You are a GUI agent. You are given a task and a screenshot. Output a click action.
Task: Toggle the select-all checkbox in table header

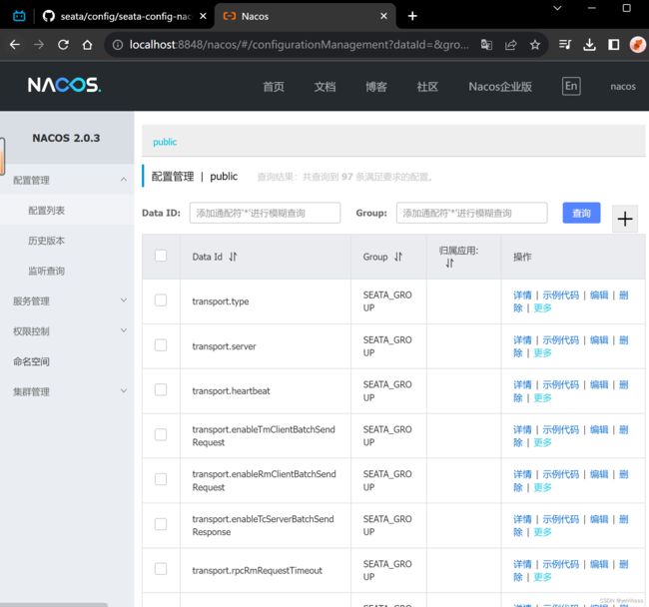click(x=161, y=256)
